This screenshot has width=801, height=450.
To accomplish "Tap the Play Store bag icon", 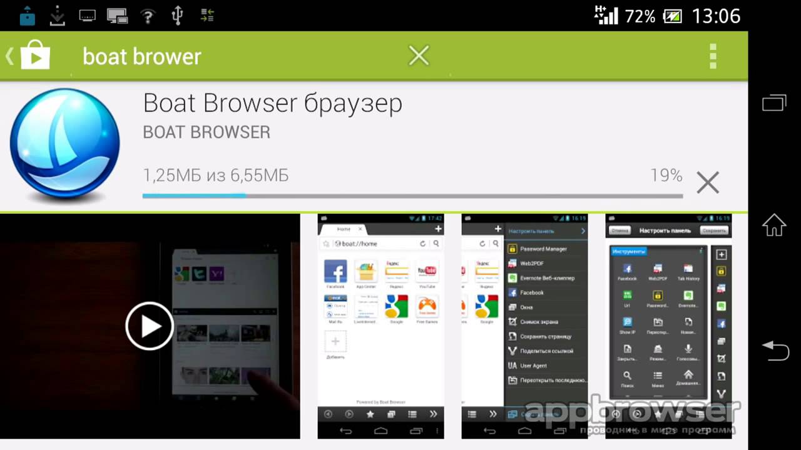I will tap(34, 56).
